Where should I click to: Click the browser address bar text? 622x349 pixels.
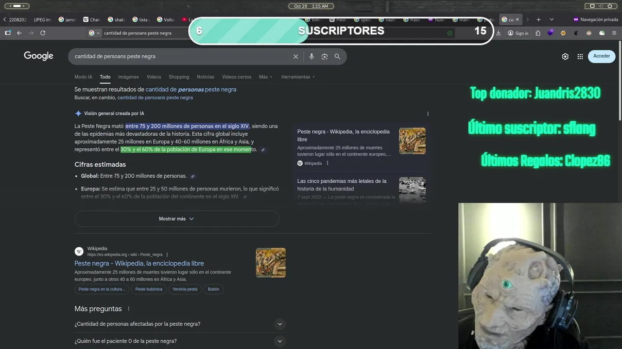coord(138,33)
